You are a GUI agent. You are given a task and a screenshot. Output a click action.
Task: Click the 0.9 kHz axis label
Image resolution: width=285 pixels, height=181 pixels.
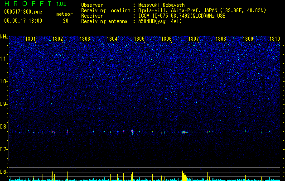4,104
